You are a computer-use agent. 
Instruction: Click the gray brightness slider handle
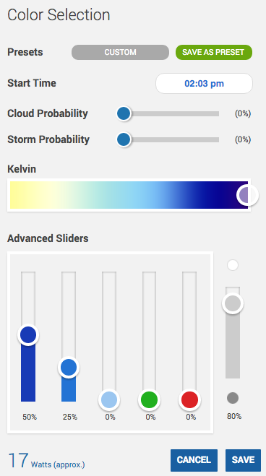point(233,303)
